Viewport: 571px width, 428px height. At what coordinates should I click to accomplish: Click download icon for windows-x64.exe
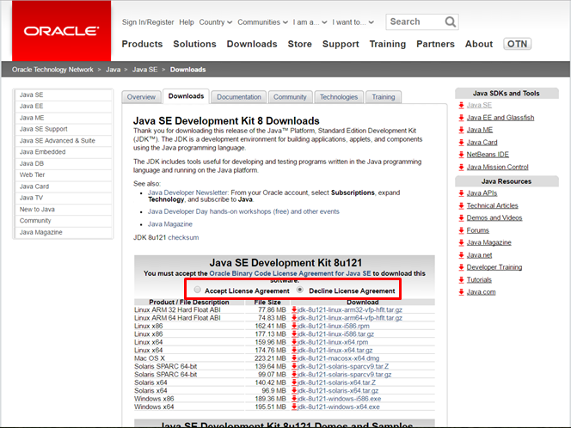(294, 407)
